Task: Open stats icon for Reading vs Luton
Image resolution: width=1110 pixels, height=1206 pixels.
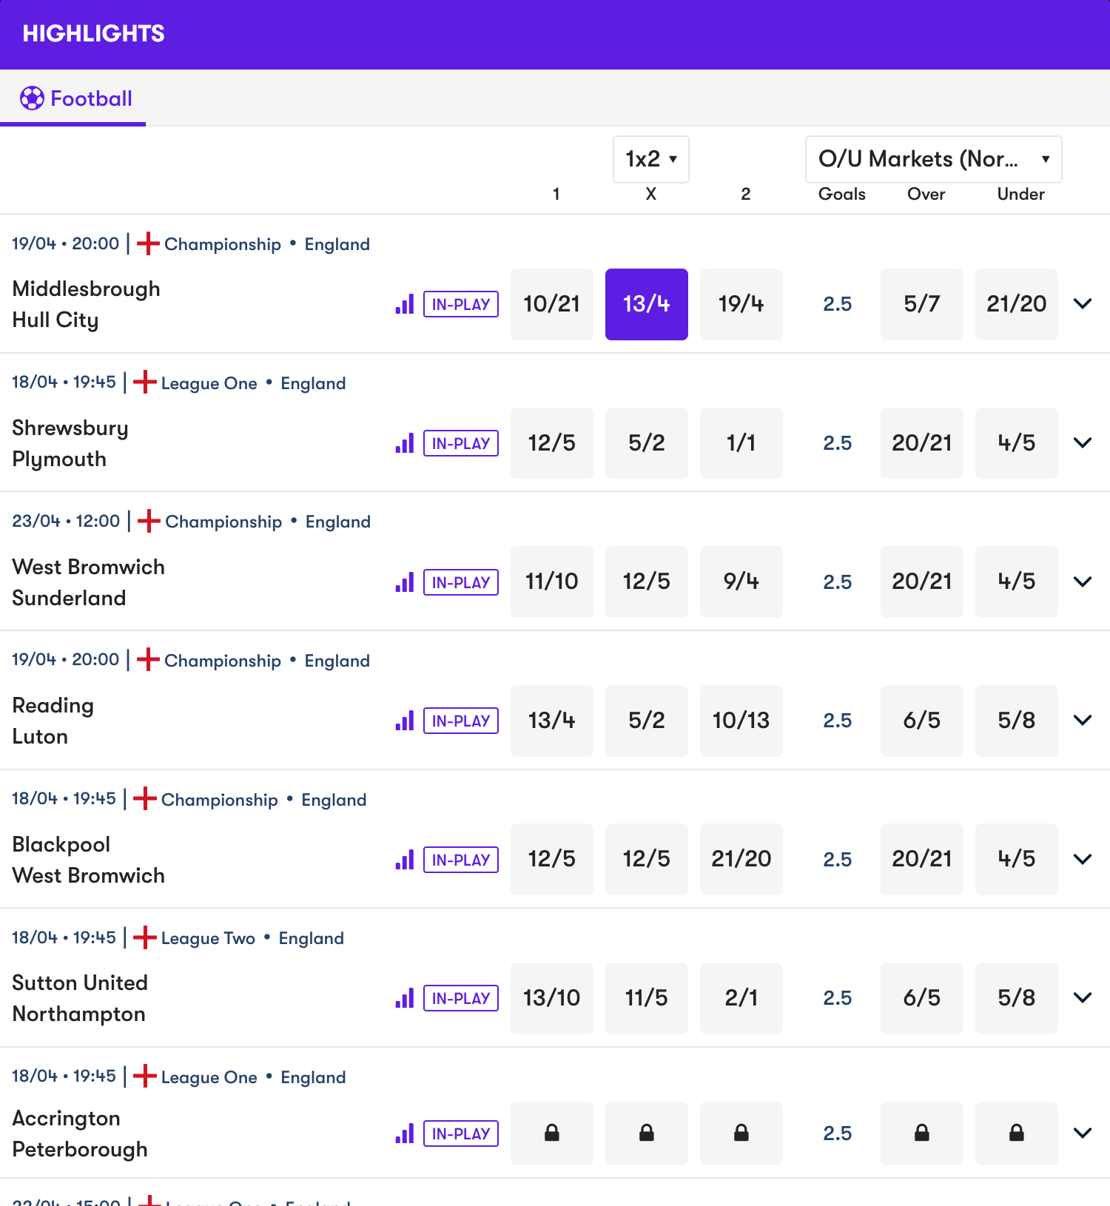Action: pos(404,721)
